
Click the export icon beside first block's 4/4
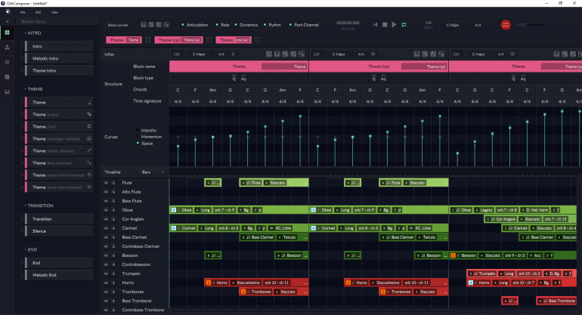coord(233,54)
